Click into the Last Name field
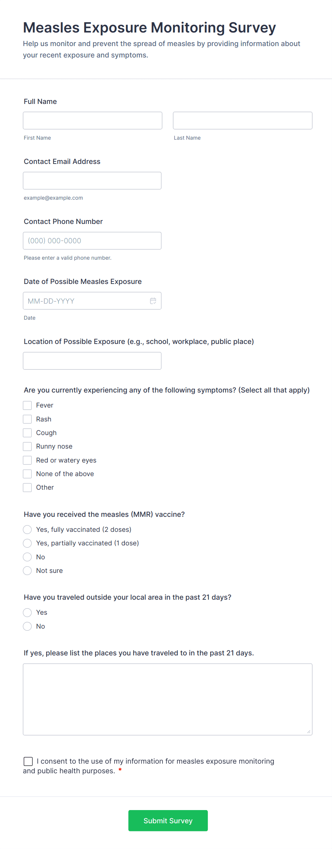The image size is (332, 849). click(x=243, y=120)
